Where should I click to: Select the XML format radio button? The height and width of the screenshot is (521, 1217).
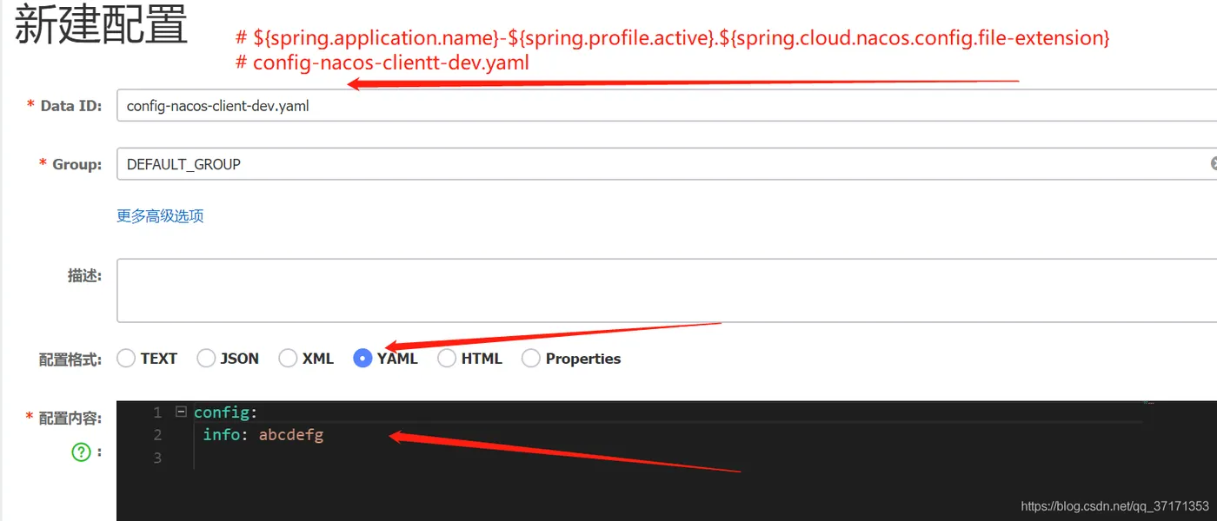click(x=288, y=358)
